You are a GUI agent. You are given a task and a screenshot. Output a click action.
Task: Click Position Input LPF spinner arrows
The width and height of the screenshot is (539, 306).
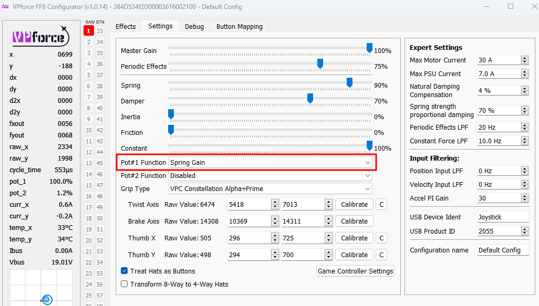pos(525,171)
